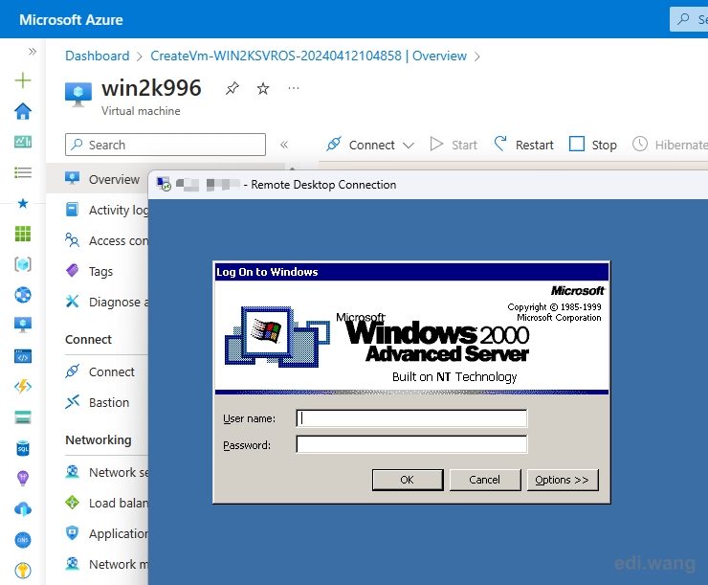Open the blue cloud icon in left rail
This screenshot has height=585, width=708.
[x=23, y=509]
